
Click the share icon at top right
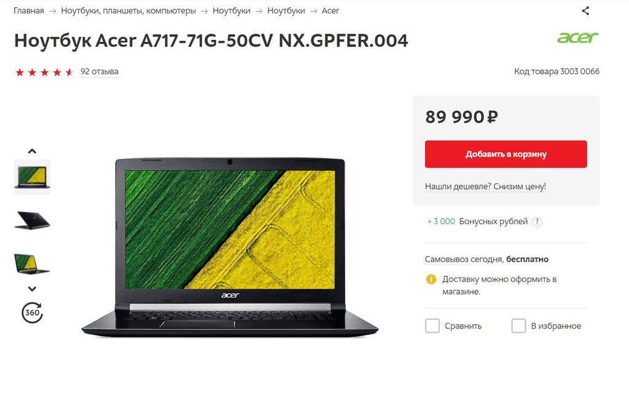[x=585, y=11]
